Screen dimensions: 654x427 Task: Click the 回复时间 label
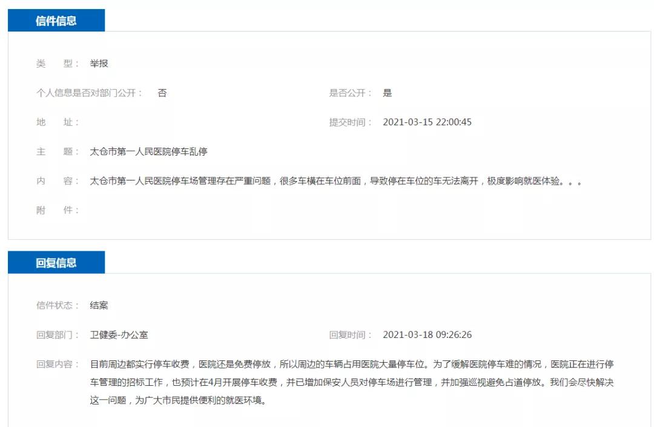350,334
